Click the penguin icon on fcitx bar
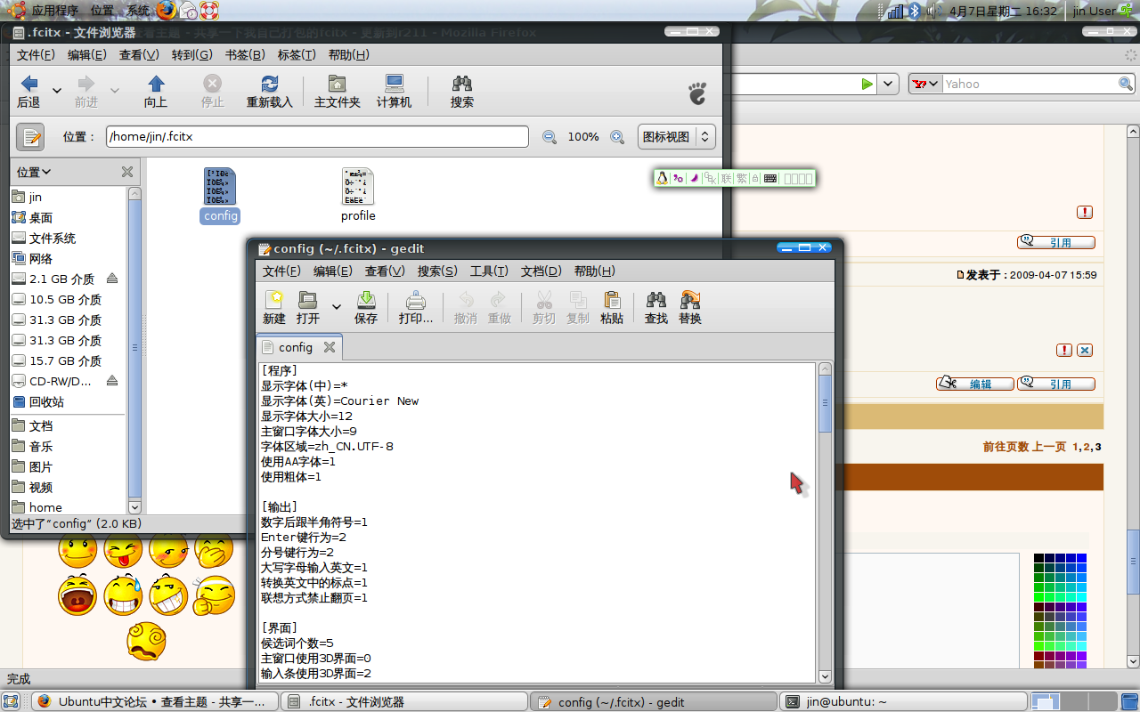 point(662,178)
